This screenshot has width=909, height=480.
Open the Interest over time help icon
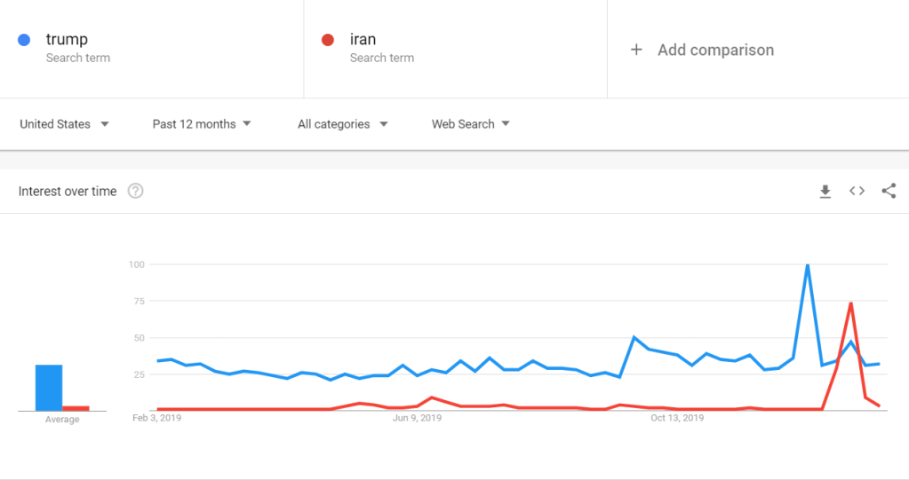coord(135,191)
